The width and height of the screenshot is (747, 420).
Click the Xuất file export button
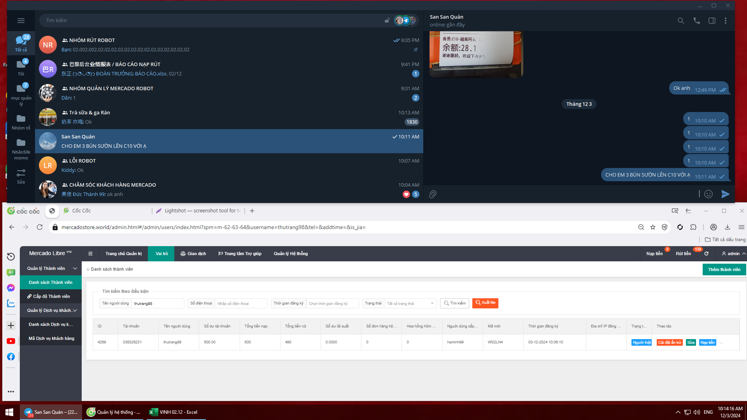coord(485,303)
